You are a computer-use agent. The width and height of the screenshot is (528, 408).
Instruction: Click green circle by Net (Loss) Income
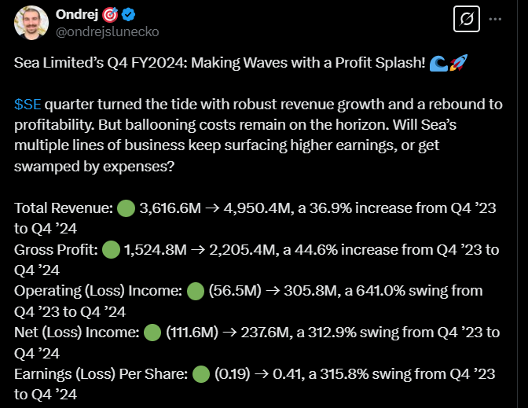(152, 332)
